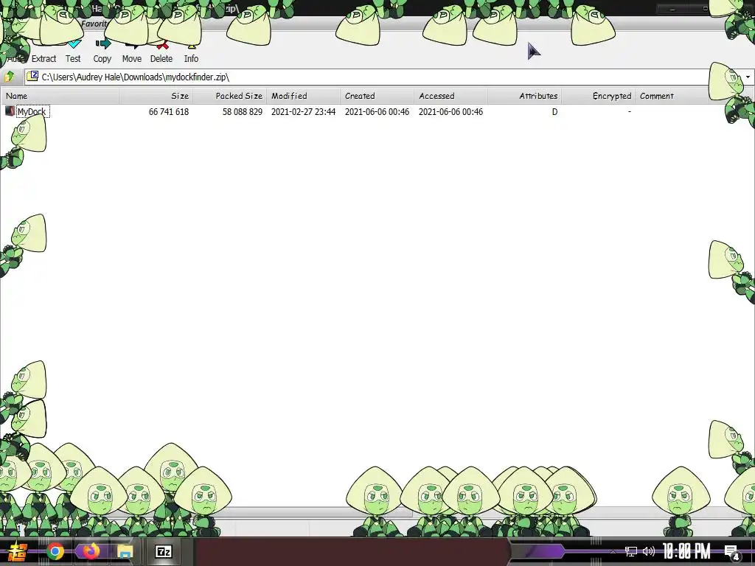Select the MyDock folder icon
Image resolution: width=755 pixels, height=566 pixels.
coord(10,111)
